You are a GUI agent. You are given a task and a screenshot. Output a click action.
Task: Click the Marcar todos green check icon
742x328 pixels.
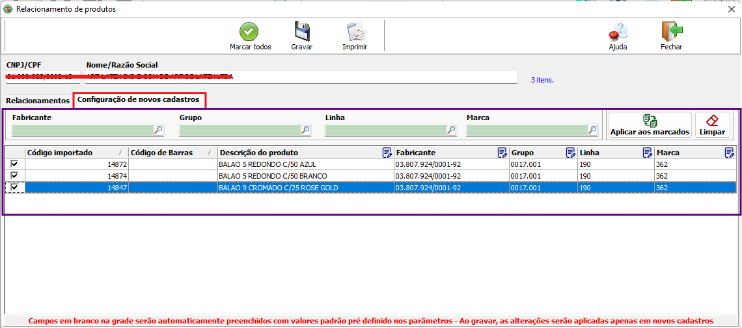[249, 32]
